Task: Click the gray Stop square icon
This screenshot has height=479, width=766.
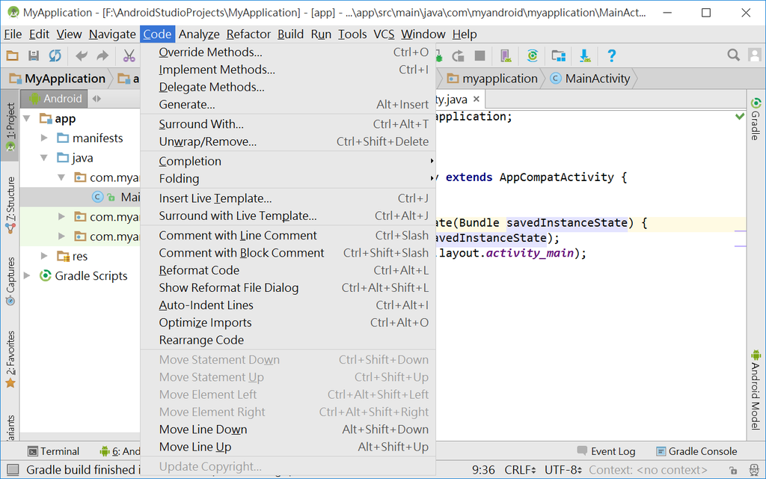Action: [x=479, y=55]
